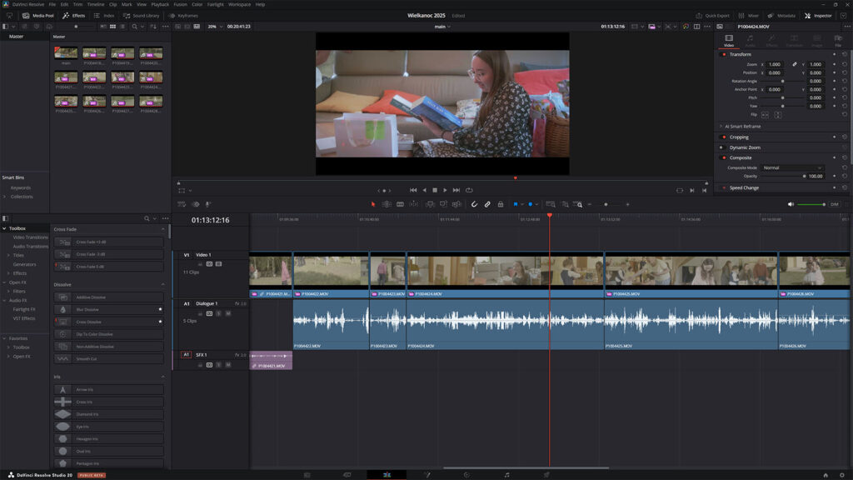This screenshot has width=853, height=480.
Task: Open the Fairlight music-note page icon
Action: click(x=507, y=474)
